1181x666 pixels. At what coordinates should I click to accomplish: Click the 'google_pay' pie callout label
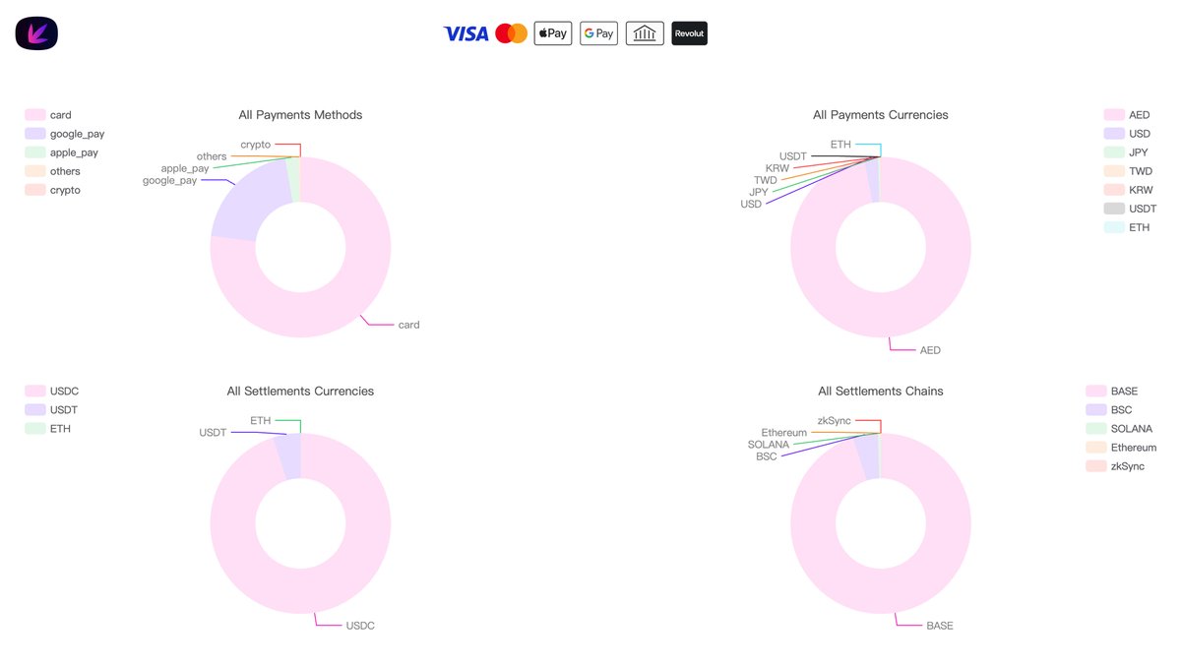coord(169,180)
